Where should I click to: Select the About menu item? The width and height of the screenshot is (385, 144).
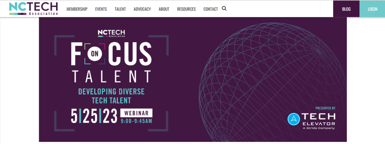click(164, 9)
